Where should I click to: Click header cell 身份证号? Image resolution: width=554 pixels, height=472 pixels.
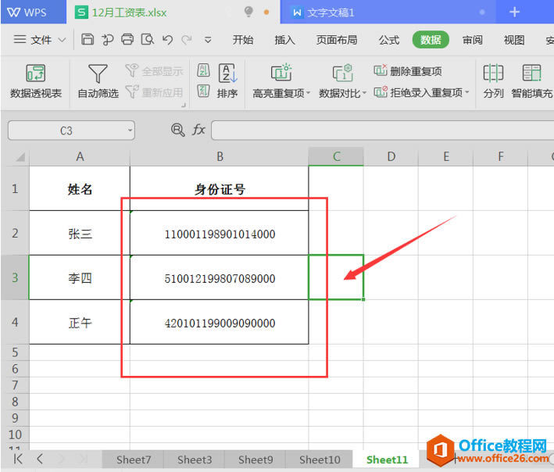pyautogui.click(x=220, y=189)
